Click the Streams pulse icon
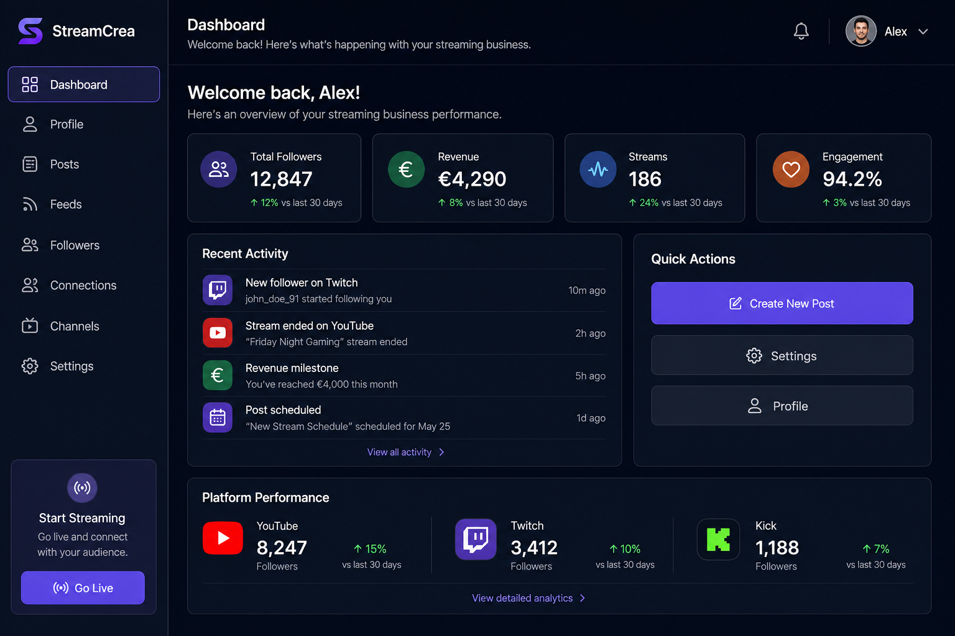 598,169
